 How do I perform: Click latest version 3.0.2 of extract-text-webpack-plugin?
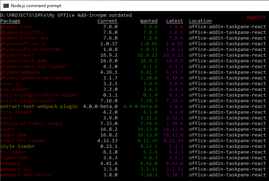point(176,107)
